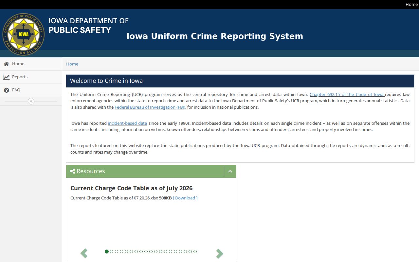
Task: Download the Current Charge Code Table xlsx
Action: (185, 198)
